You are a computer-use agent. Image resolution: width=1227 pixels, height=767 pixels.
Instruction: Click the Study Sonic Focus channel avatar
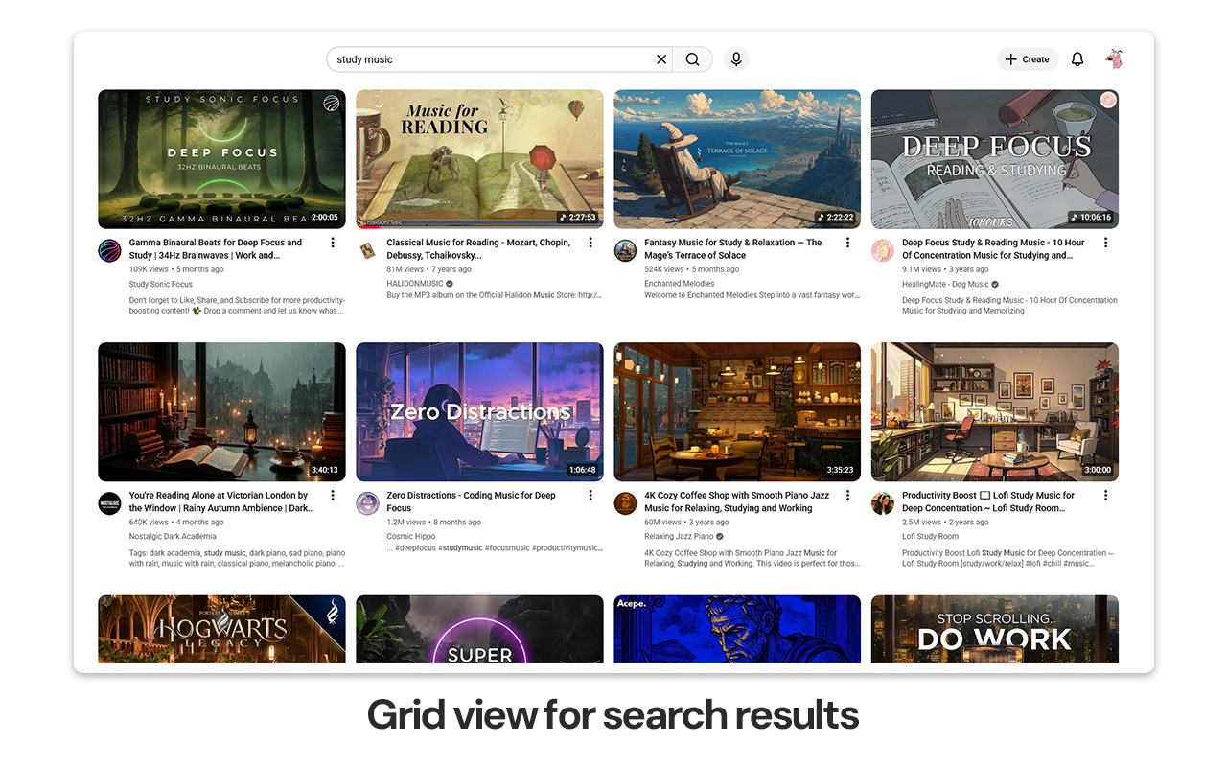(110, 251)
